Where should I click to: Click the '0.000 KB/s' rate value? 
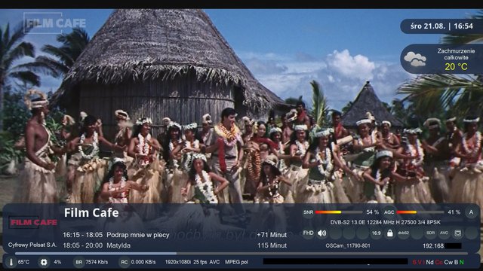[x=143, y=262]
